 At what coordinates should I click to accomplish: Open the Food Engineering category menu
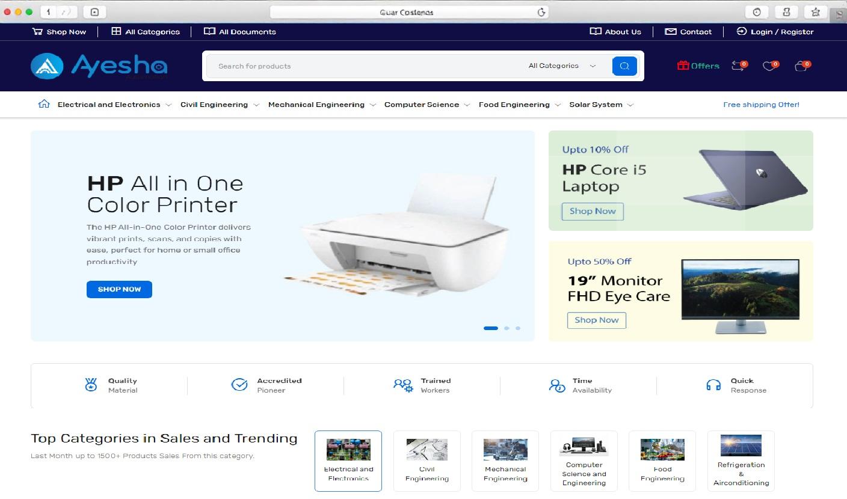coord(514,104)
